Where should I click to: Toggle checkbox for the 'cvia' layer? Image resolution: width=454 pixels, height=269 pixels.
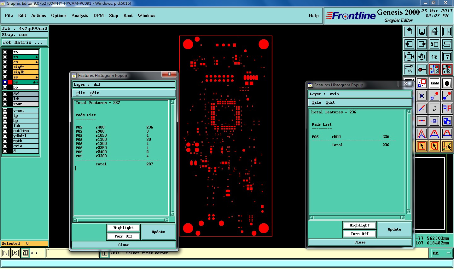(x=5, y=146)
